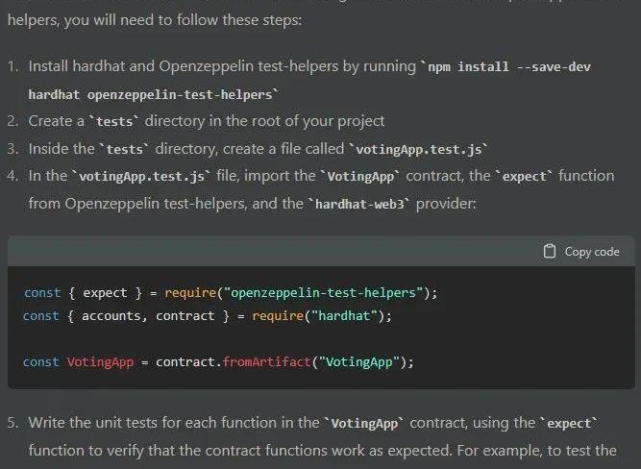This screenshot has width=641, height=469.
Task: Click the require("openzeppelin-test-helpers") code line
Action: pos(230,293)
